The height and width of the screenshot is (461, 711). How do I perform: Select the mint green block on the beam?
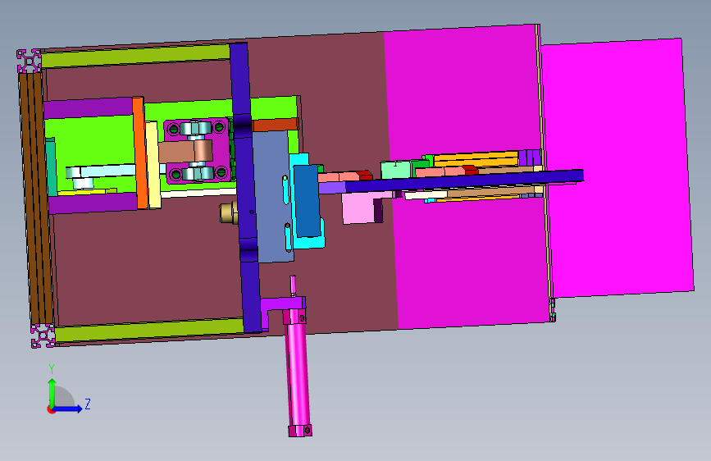pyautogui.click(x=395, y=170)
